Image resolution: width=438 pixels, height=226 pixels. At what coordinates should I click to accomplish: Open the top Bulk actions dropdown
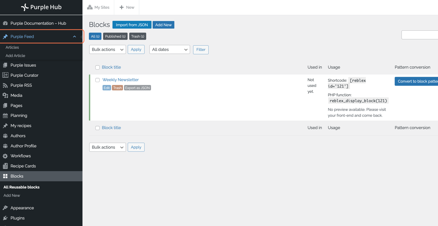tap(107, 50)
